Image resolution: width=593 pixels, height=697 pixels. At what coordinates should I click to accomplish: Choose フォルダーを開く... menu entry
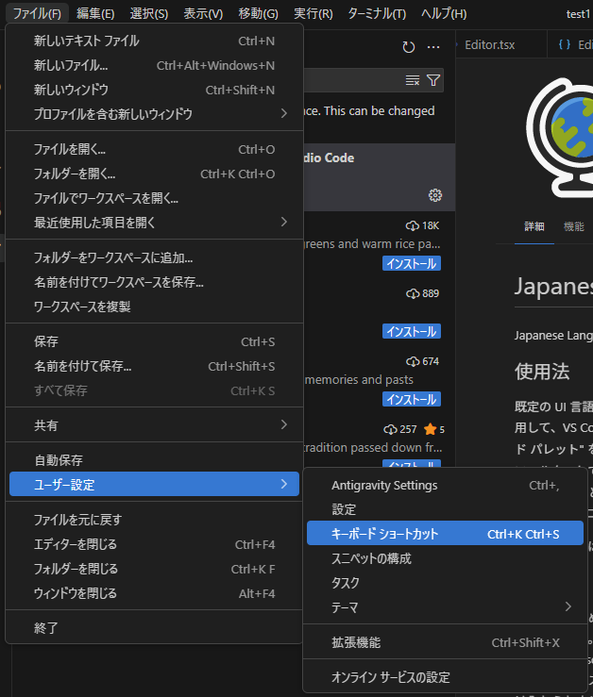click(x=154, y=174)
